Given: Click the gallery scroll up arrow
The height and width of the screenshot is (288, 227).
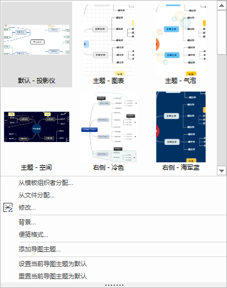Looking at the screenshot, I should tap(221, 6).
